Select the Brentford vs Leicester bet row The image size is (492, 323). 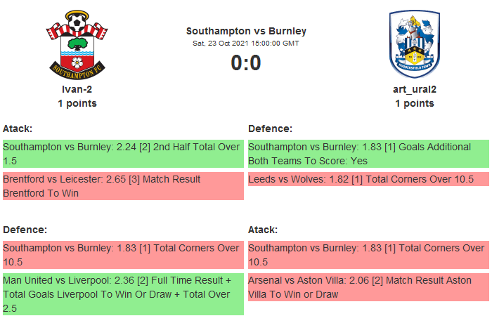(x=123, y=186)
